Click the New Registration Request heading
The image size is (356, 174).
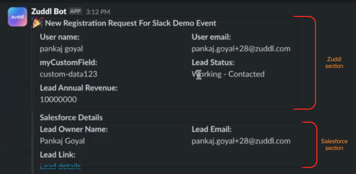click(131, 24)
